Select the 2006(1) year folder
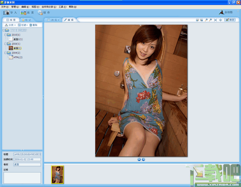This screenshot has height=187, width=241. click(x=16, y=44)
